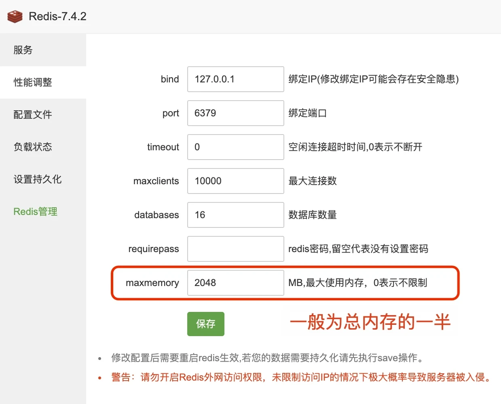The image size is (501, 404).
Task: Click the 绑定端口 description
Action: 307,113
